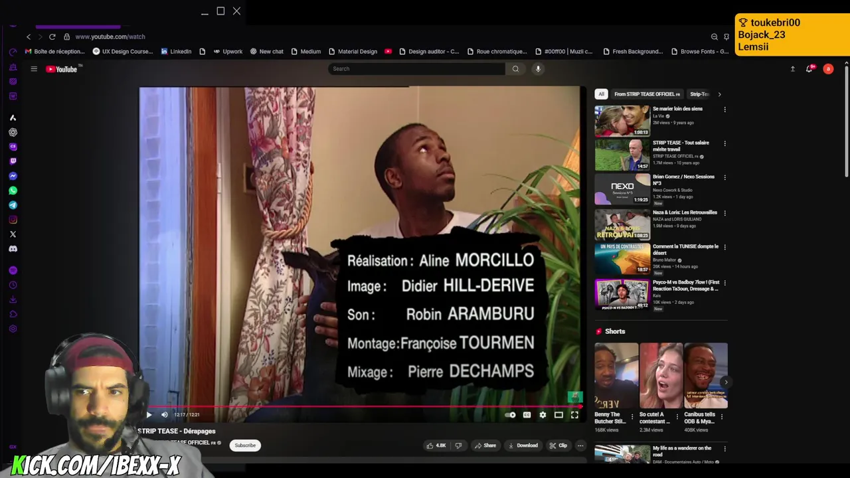Open the Browse Fonts bookmark
The height and width of the screenshot is (478, 850).
(700, 52)
